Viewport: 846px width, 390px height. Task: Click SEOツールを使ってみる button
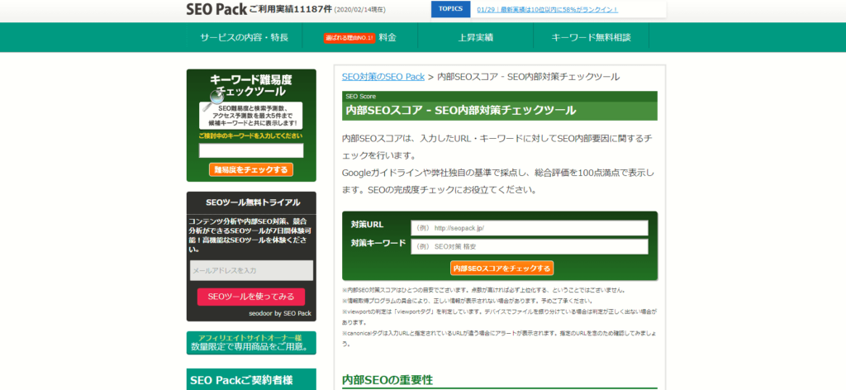pos(251,297)
